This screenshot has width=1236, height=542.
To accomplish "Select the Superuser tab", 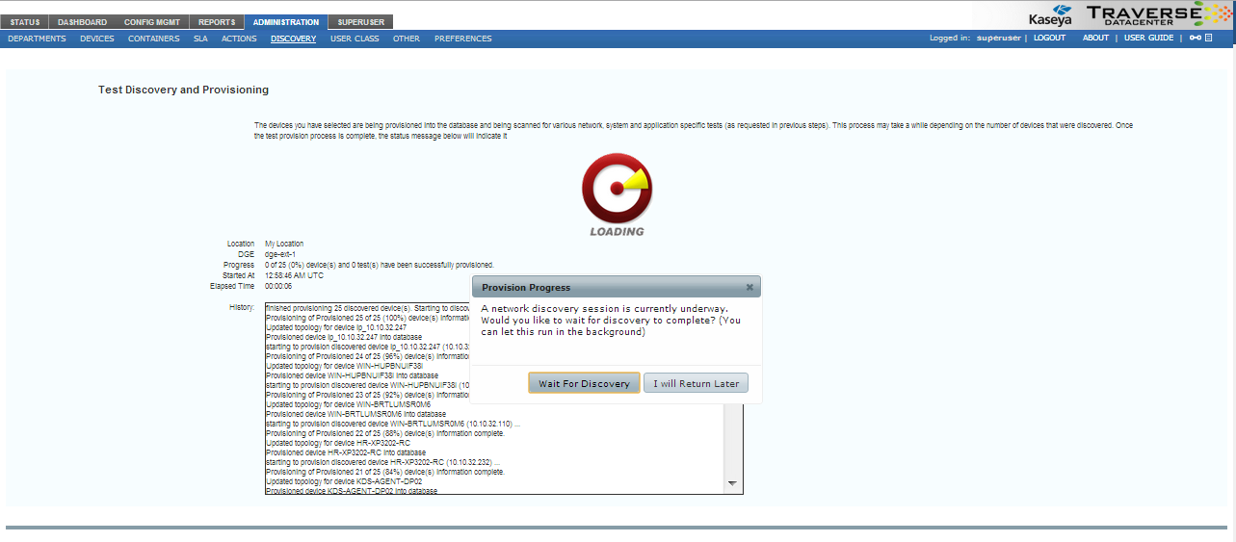I will coord(360,22).
